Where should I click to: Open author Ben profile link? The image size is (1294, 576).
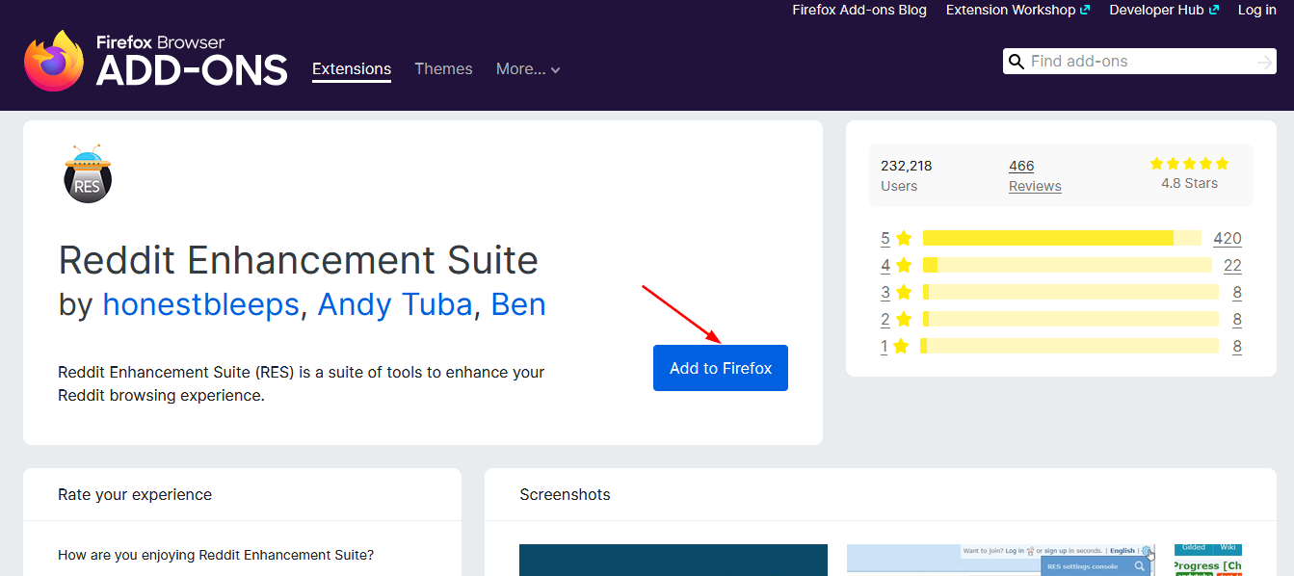(518, 304)
